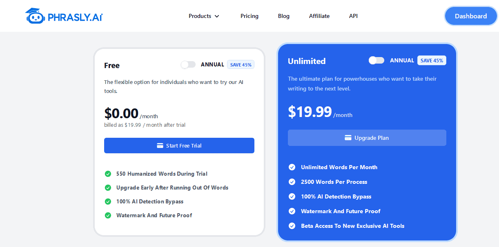
Task: Click the Upgrade Plan button
Action: tap(367, 138)
